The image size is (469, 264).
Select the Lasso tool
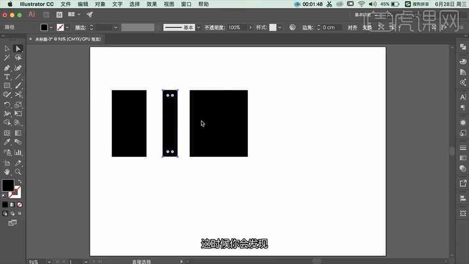click(x=18, y=57)
